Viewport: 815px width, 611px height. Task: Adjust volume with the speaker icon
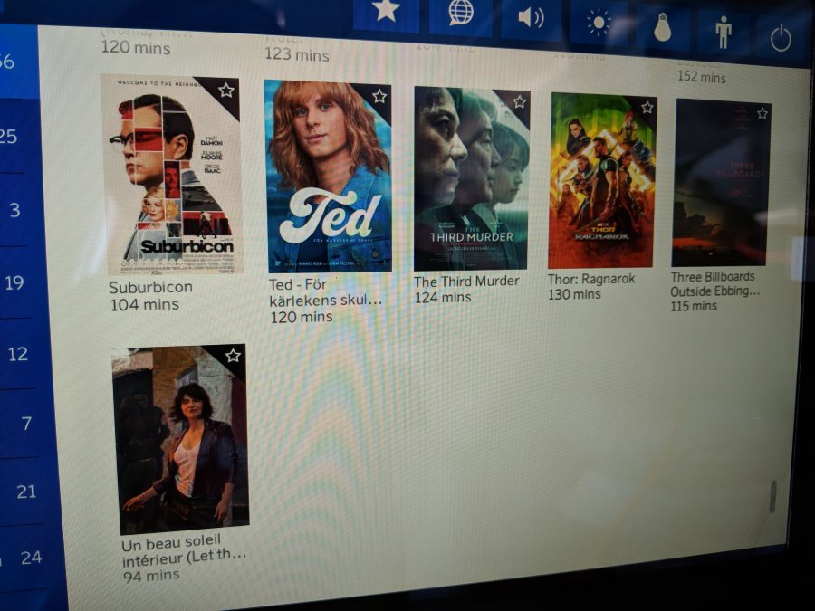click(x=531, y=18)
